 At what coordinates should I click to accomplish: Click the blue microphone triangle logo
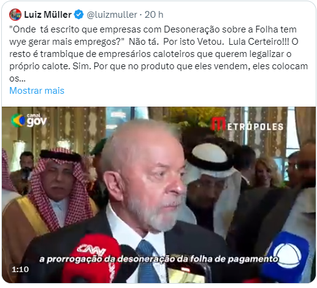point(287,255)
